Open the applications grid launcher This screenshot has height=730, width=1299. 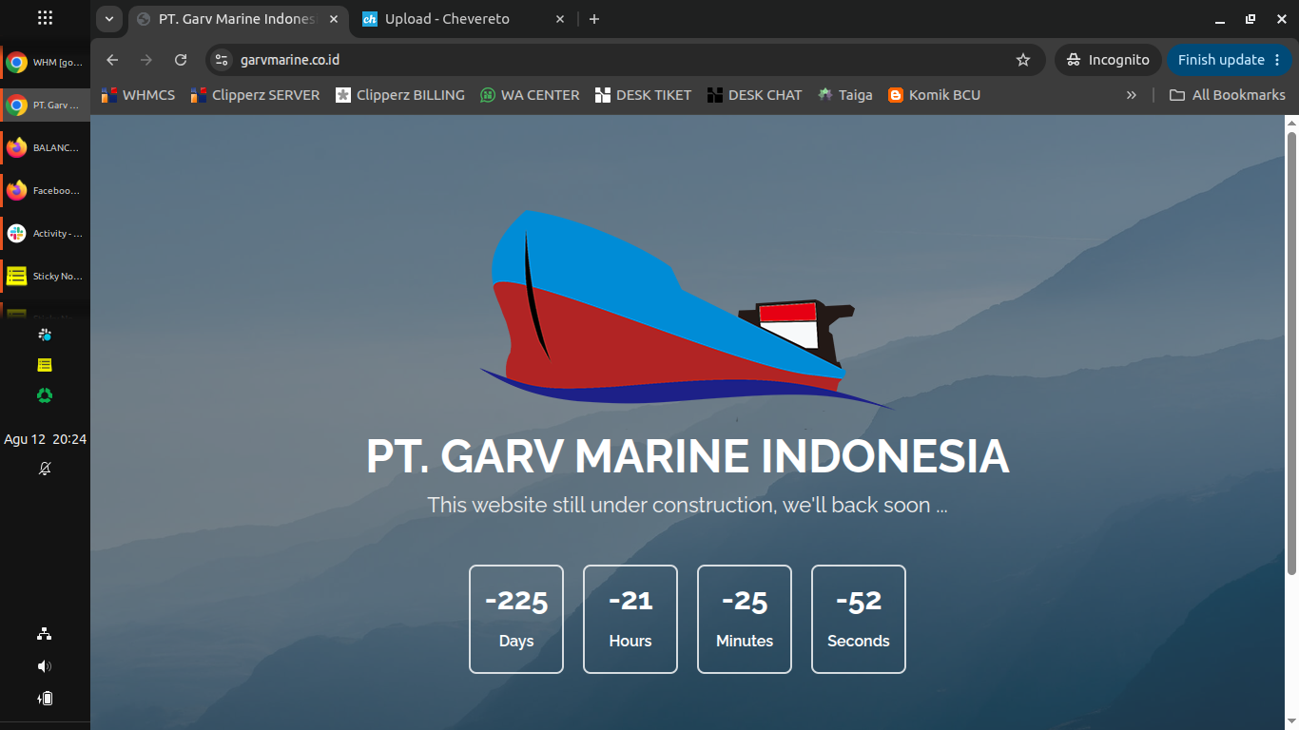(45, 18)
